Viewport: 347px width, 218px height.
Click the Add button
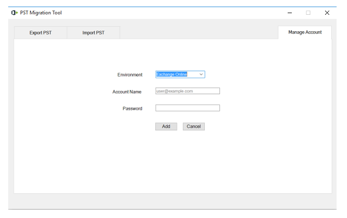(x=166, y=127)
